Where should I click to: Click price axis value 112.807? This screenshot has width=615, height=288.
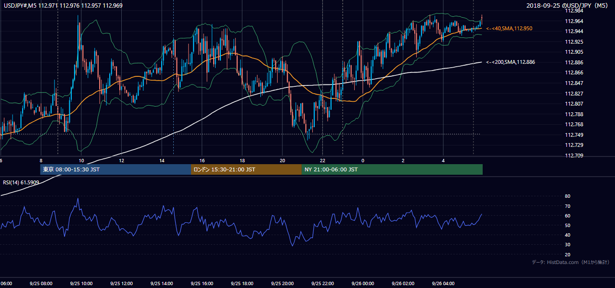click(x=574, y=104)
